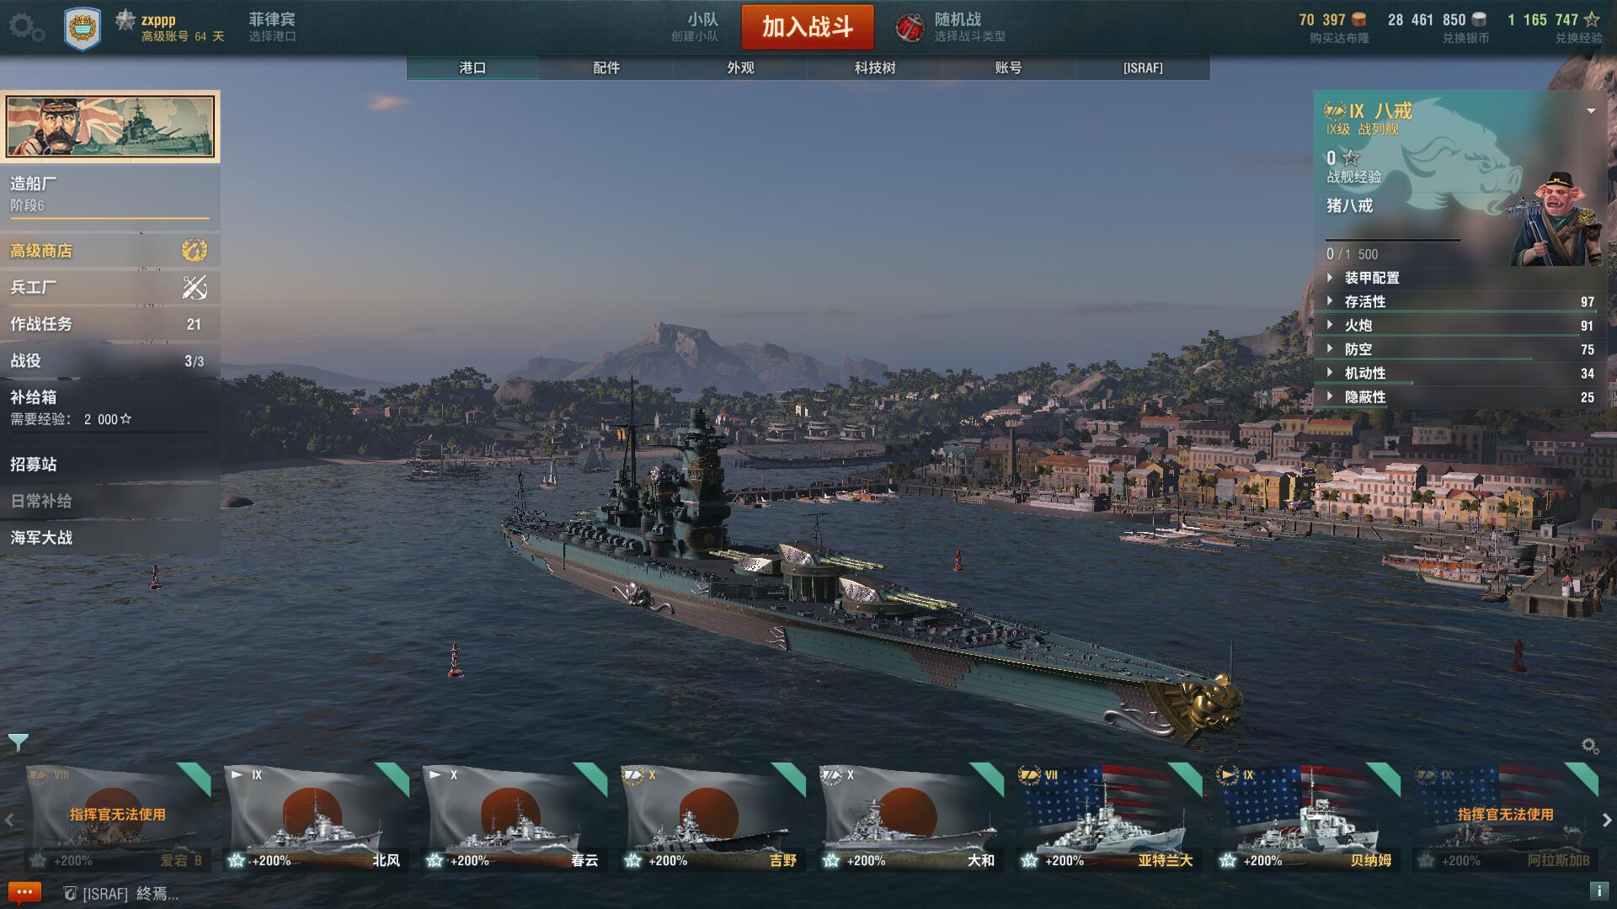Click the Premium Shop laurel icon
1617x909 pixels.
pyautogui.click(x=195, y=250)
